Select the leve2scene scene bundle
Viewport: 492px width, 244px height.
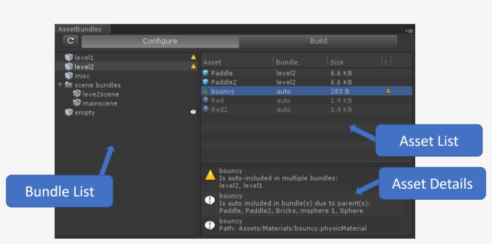pyautogui.click(x=100, y=94)
